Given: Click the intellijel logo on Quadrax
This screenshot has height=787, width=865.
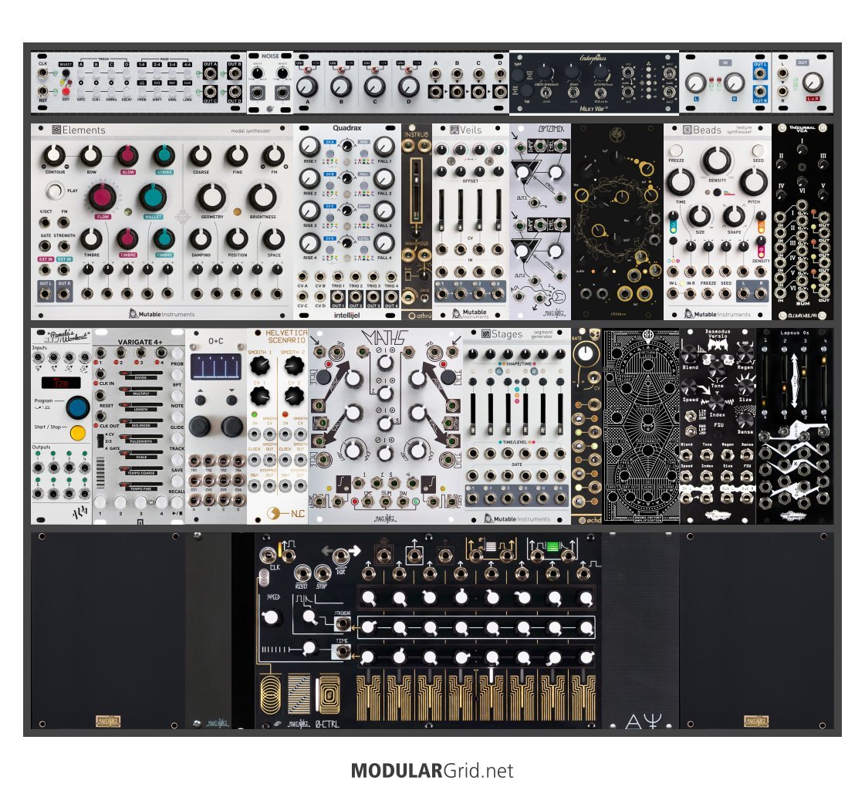Looking at the screenshot, I should (x=346, y=316).
